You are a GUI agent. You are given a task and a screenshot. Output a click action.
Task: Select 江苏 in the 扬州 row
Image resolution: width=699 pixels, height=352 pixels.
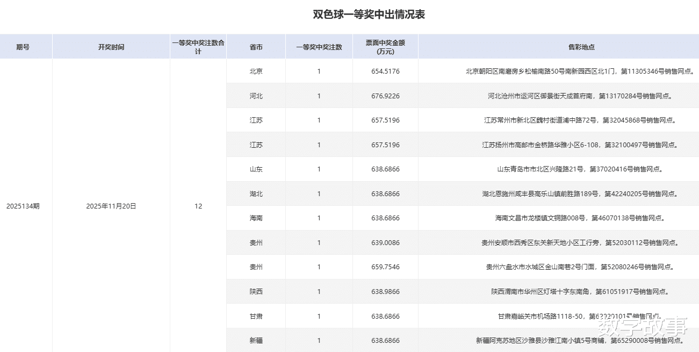256,145
